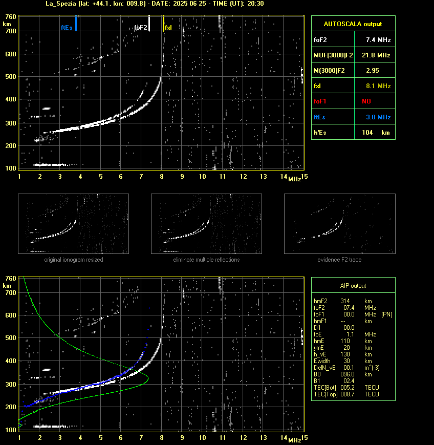Click the blue ftEs frequency marker
The width and height of the screenshot is (434, 445).
76,23
